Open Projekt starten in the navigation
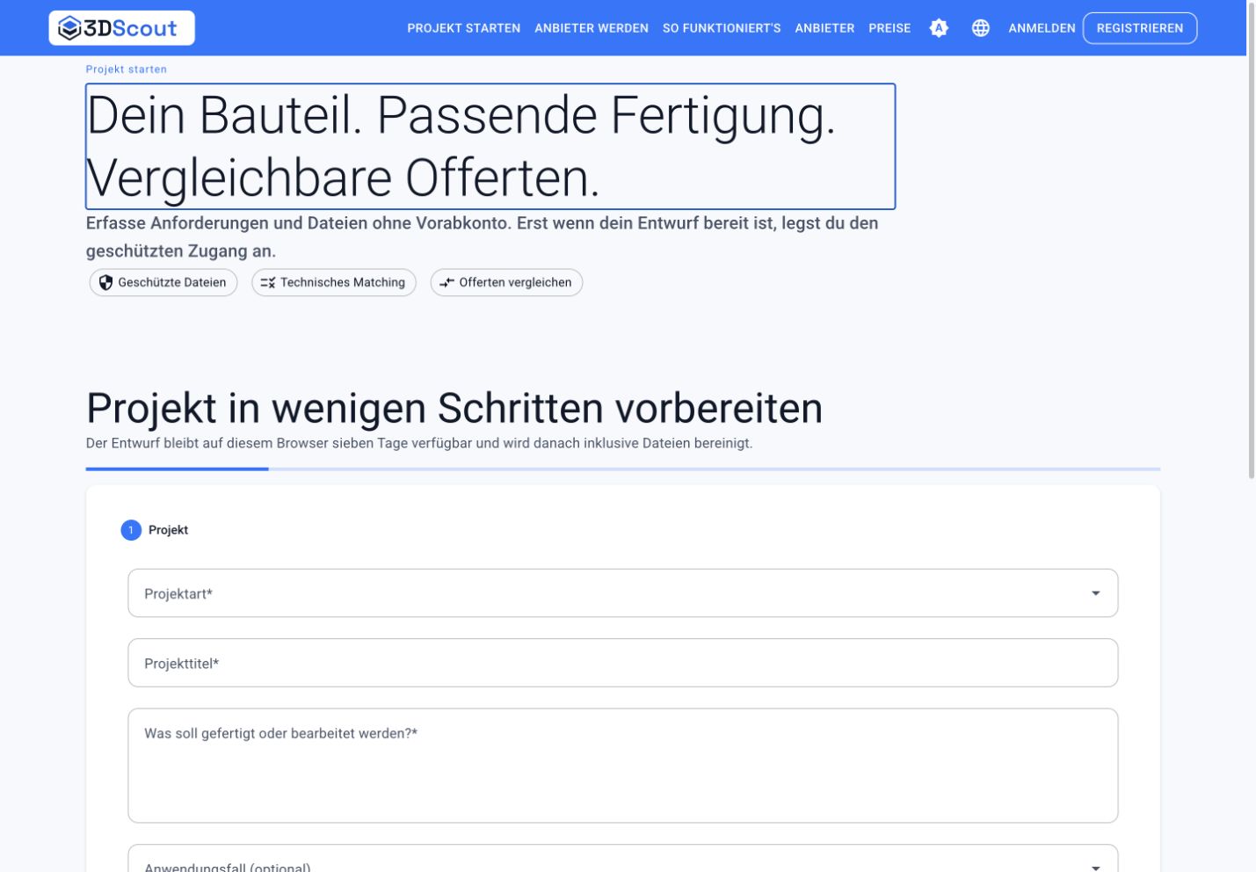The width and height of the screenshot is (1256, 872). [464, 28]
